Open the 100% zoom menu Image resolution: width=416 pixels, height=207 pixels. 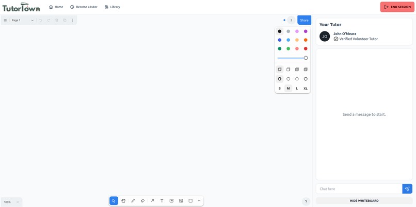coord(7,202)
